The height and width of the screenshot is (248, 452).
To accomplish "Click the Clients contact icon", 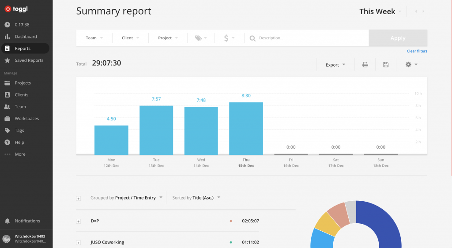I will [7, 95].
